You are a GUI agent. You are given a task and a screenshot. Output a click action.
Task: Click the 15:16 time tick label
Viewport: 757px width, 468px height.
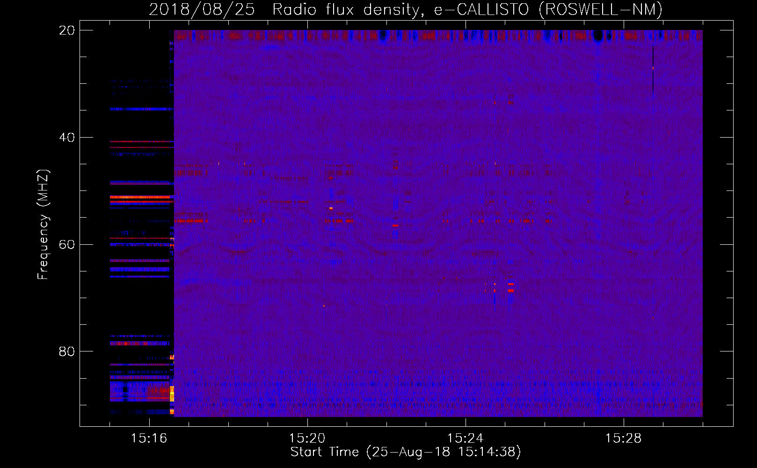pos(149,438)
